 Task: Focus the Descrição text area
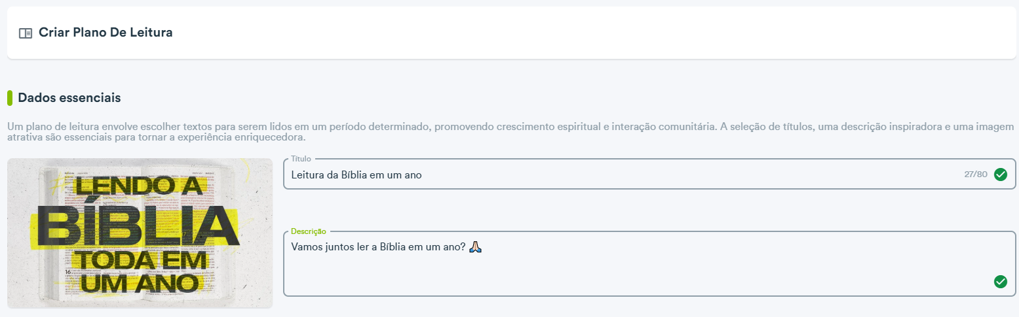click(x=649, y=264)
